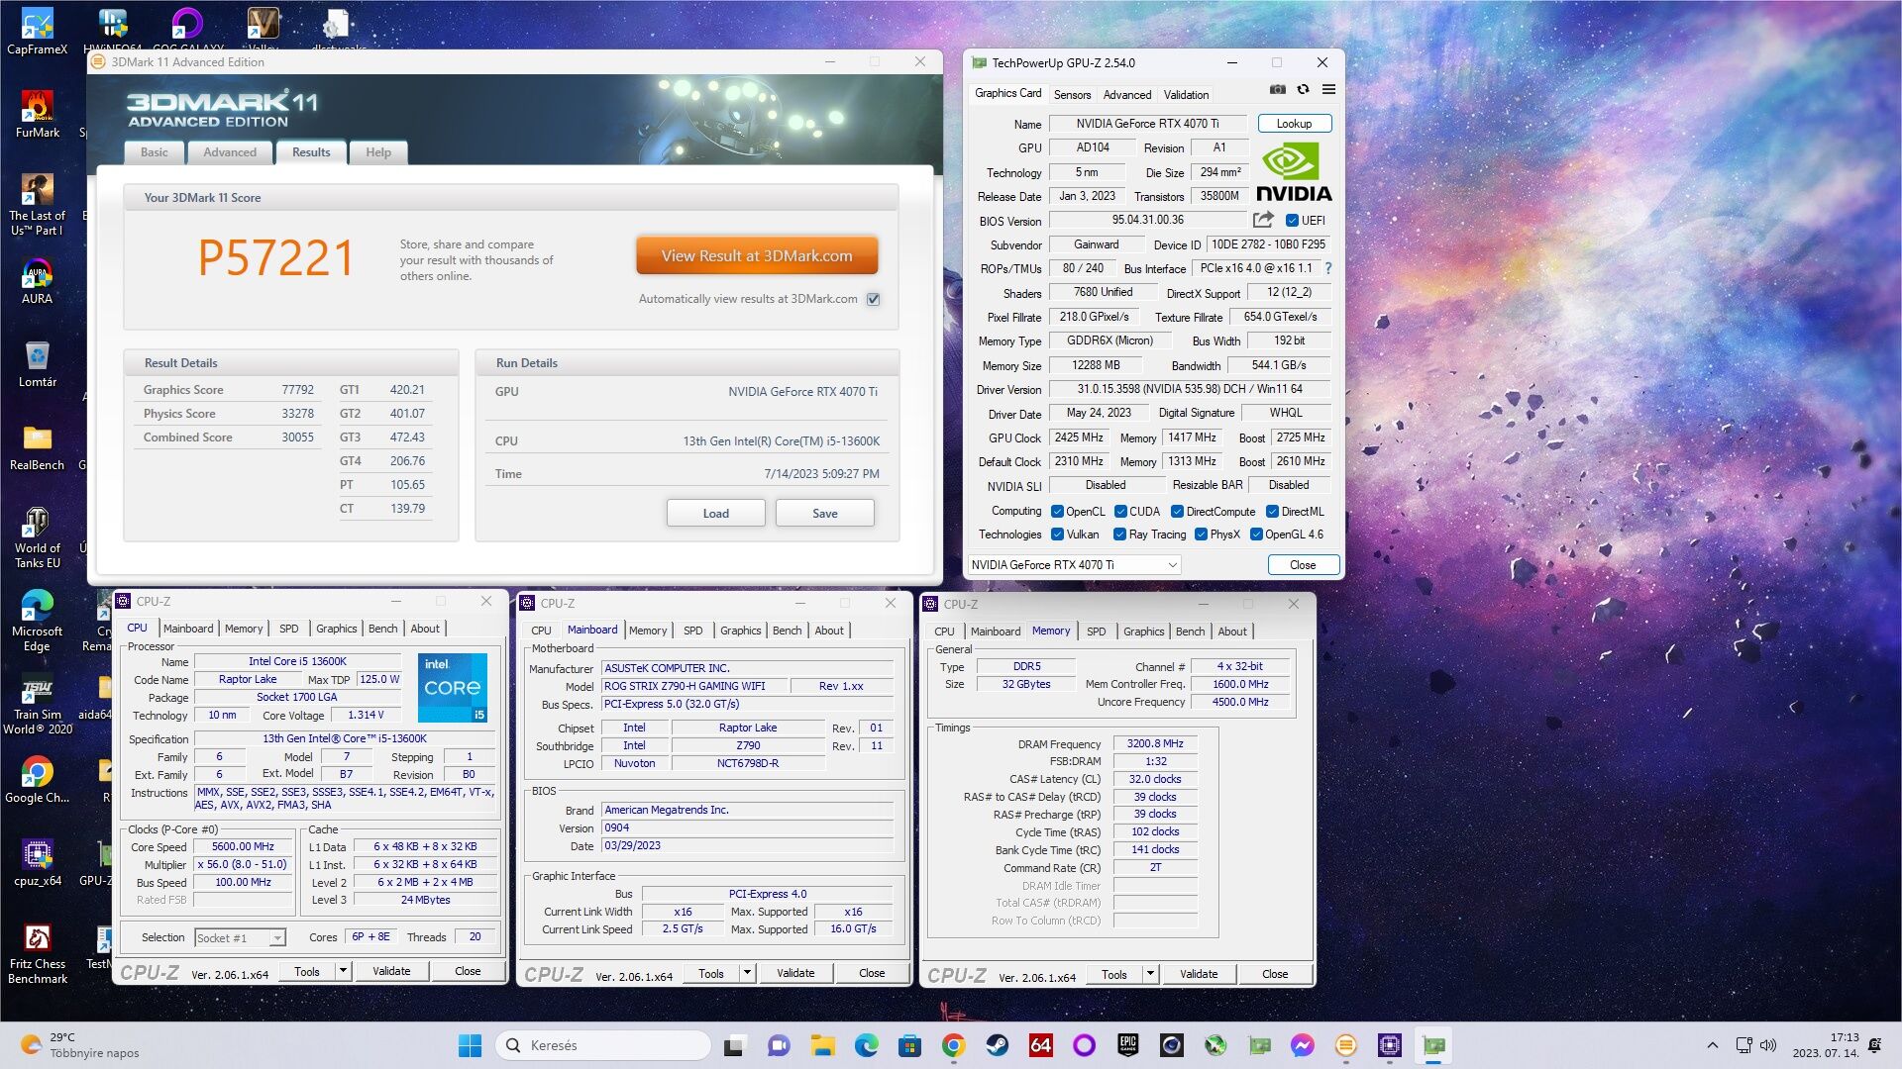
Task: Click the GPU-Z refresh icon
Action: (x=1303, y=89)
